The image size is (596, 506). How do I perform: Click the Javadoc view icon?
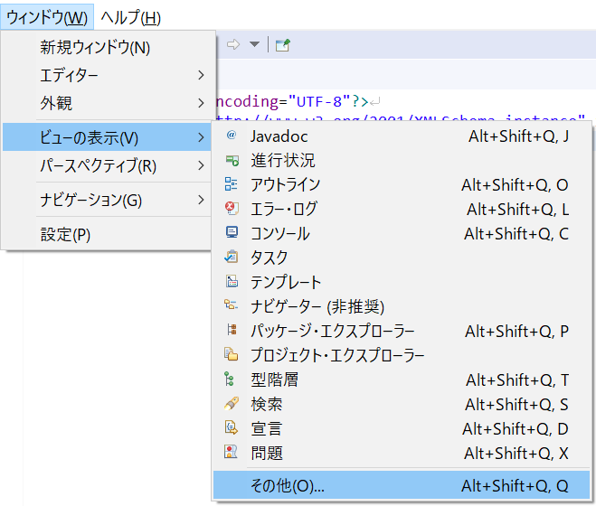[232, 136]
